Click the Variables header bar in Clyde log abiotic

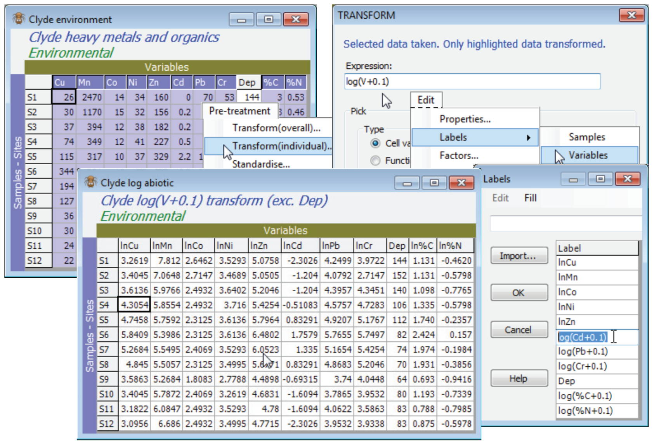click(x=286, y=230)
